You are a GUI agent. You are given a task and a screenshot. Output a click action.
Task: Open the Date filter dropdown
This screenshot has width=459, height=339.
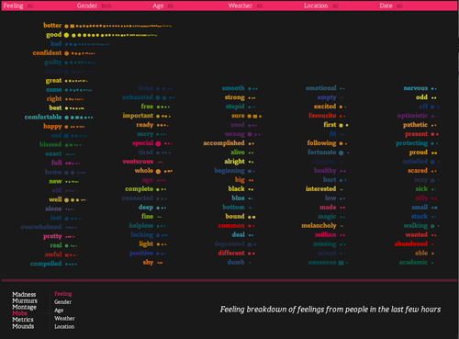pyautogui.click(x=391, y=6)
